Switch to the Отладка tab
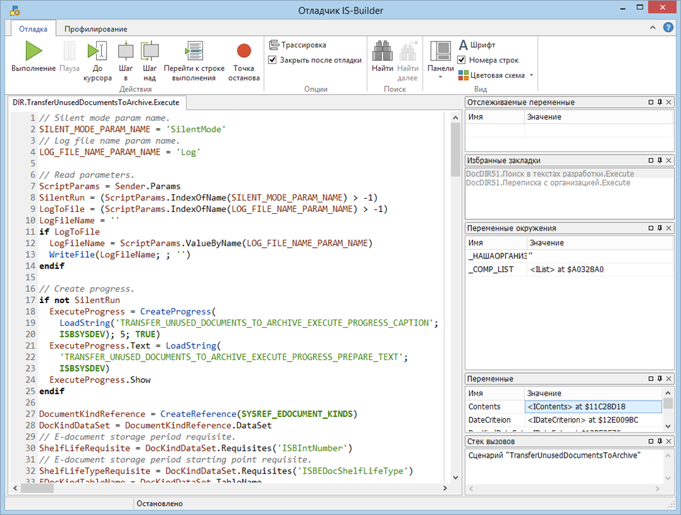681x515 pixels. coord(33,29)
